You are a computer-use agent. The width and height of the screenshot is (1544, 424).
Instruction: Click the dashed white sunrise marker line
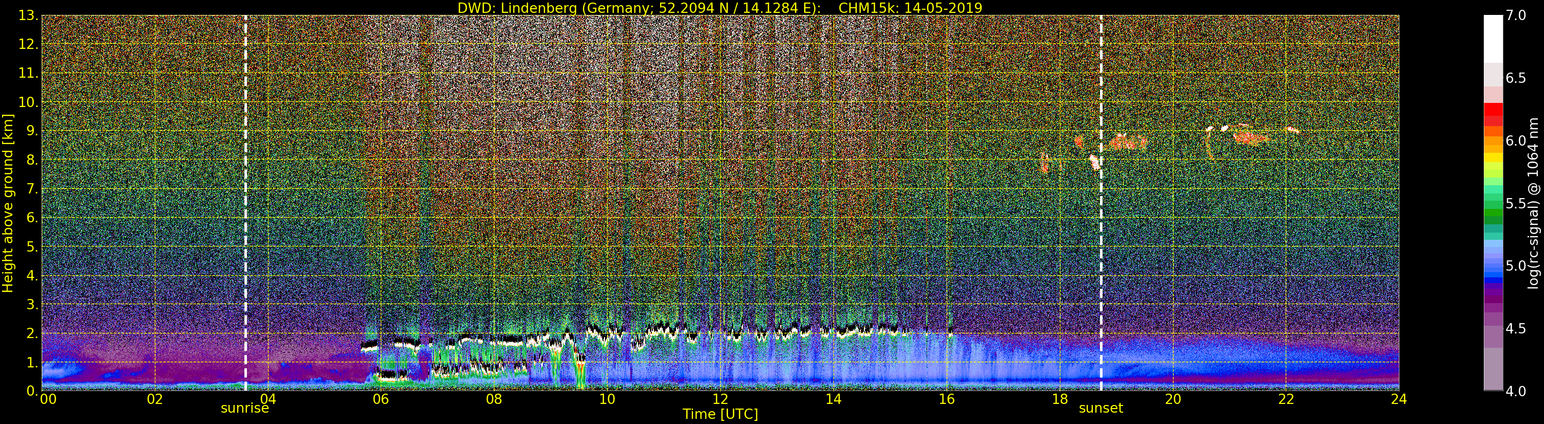click(x=246, y=203)
